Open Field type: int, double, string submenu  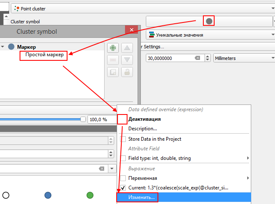point(185,158)
